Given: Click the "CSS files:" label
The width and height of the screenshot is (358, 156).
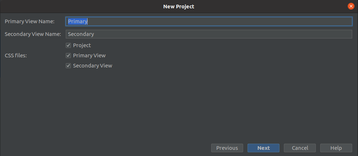Looking at the screenshot, I should [16, 56].
